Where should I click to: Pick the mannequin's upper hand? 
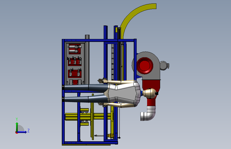(x=103, y=81)
